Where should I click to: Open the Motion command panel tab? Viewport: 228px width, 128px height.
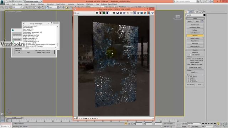coord(197,12)
